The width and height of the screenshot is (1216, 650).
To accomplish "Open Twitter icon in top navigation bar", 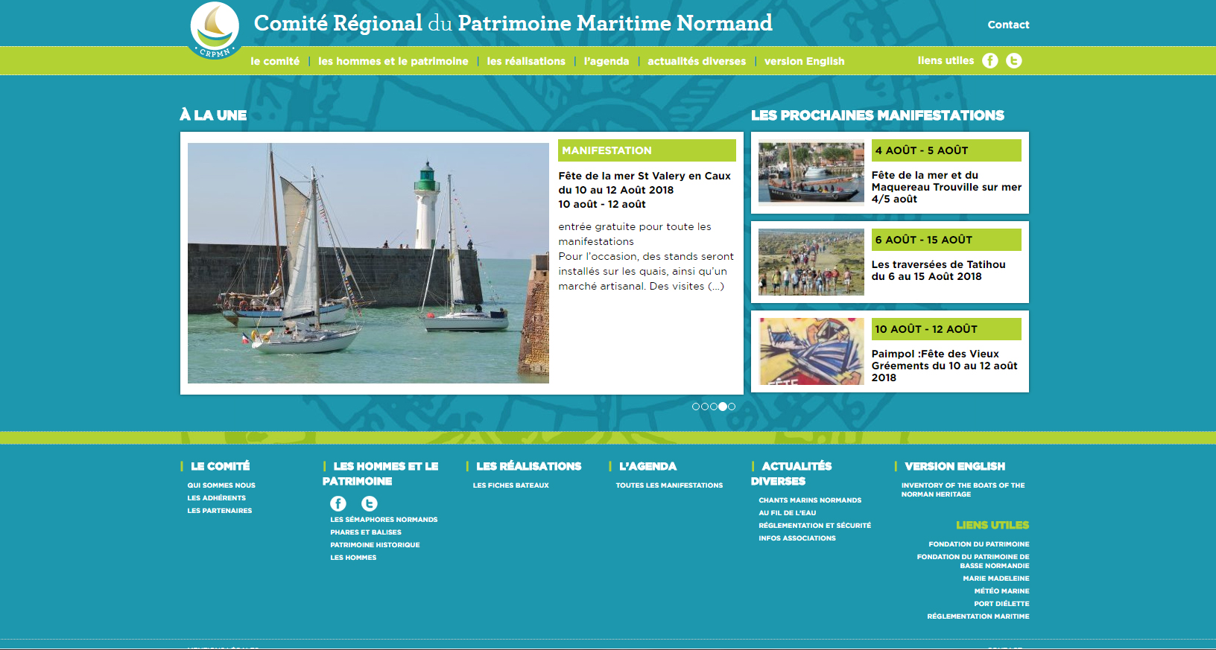I will pyautogui.click(x=1013, y=61).
